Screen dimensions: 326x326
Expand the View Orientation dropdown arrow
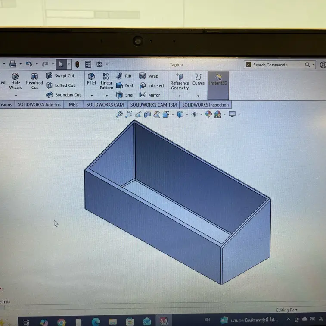tap(173, 115)
